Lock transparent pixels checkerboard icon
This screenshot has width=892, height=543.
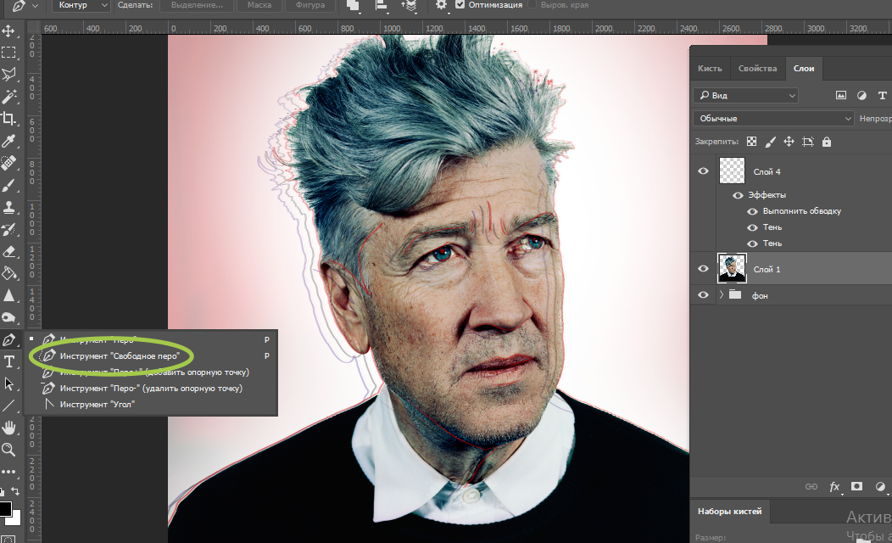[752, 142]
